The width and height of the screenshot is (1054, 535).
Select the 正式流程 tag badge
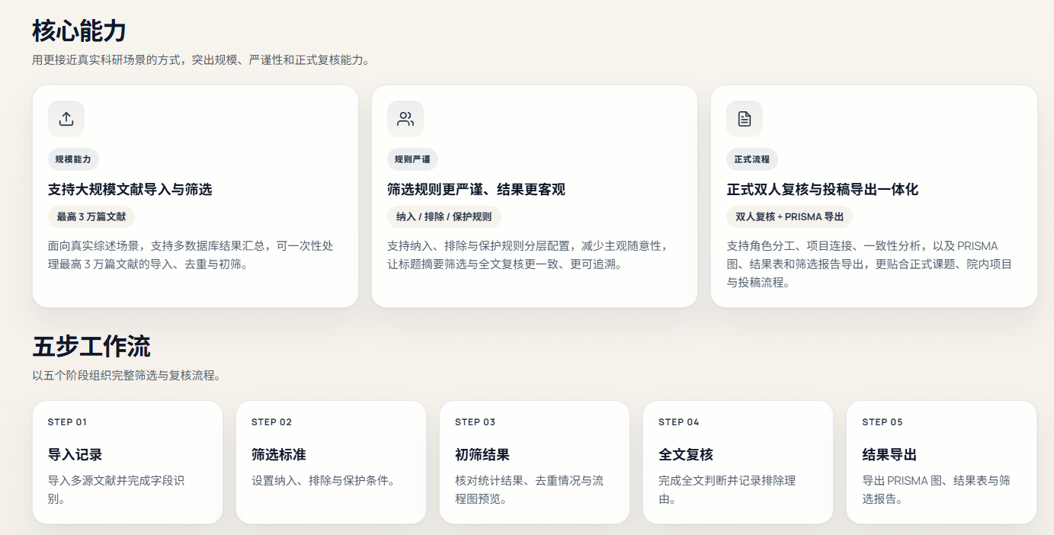click(751, 159)
